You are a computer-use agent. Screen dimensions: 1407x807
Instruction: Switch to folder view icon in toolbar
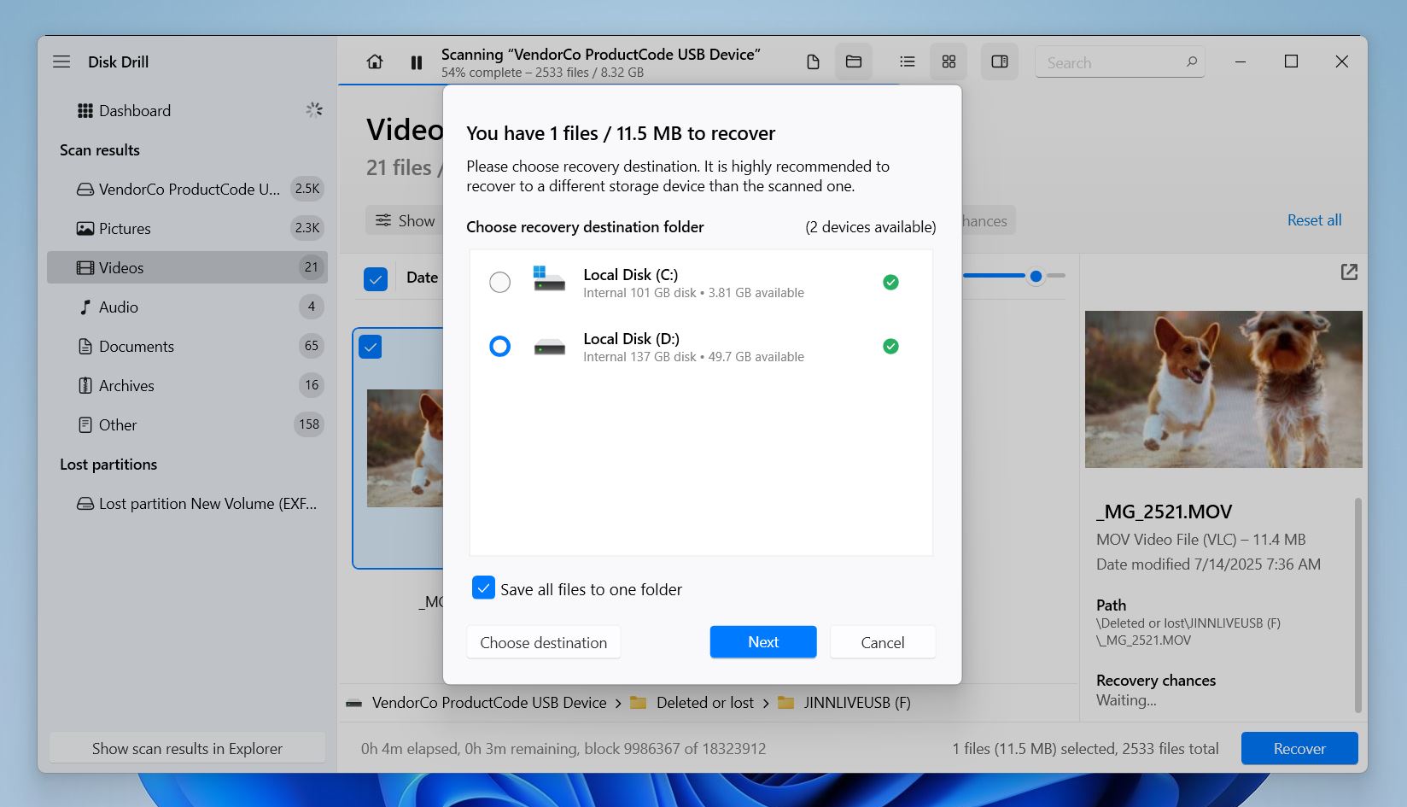click(x=854, y=61)
